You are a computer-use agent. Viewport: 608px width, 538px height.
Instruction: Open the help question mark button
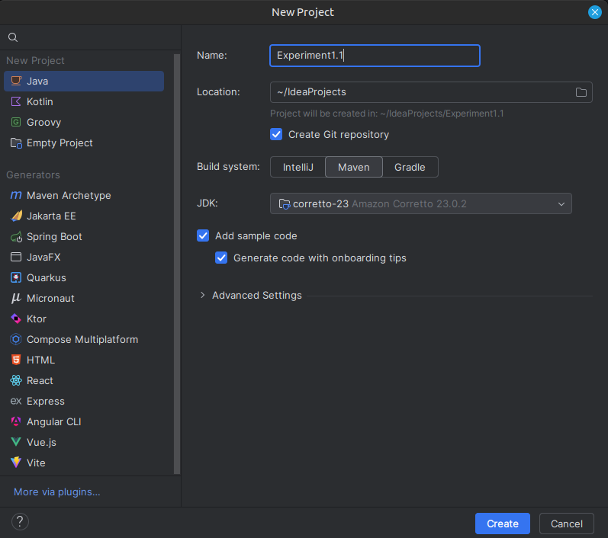[20, 522]
